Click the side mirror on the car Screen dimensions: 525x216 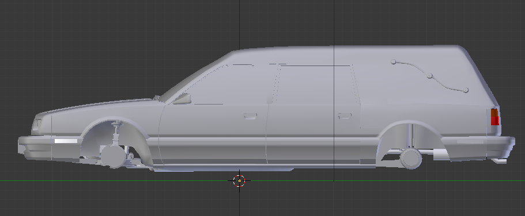click(x=182, y=99)
